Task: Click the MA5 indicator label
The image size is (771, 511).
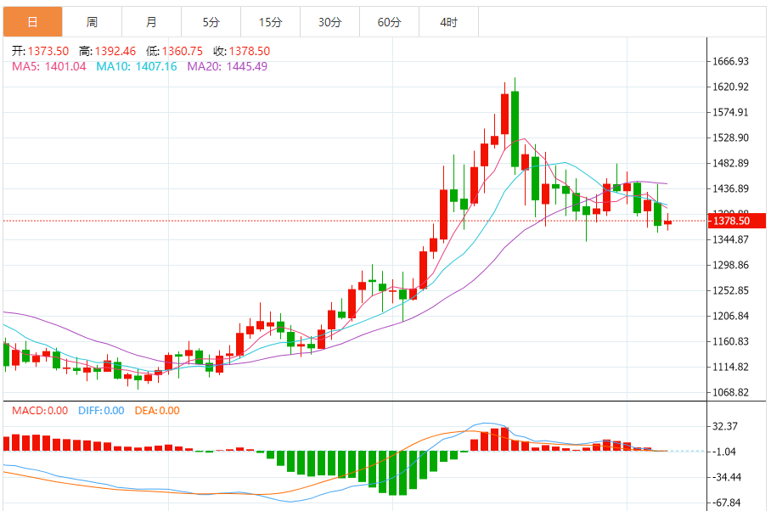Action: [x=49, y=66]
